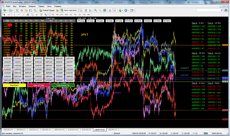The image size is (230, 136).
Task: Show the Market Watch window icon
Action: pos(17,10)
